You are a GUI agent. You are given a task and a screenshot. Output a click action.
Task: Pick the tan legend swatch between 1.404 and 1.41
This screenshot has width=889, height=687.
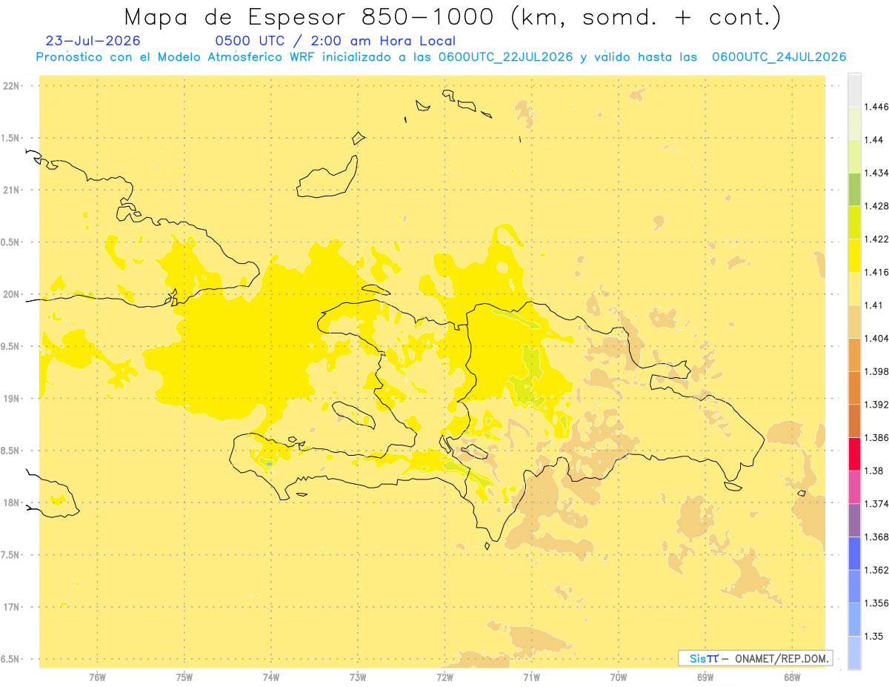pos(854,322)
